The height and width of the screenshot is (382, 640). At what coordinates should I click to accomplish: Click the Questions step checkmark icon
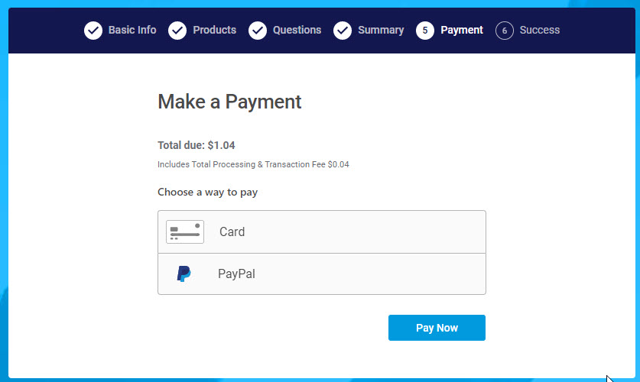click(258, 31)
